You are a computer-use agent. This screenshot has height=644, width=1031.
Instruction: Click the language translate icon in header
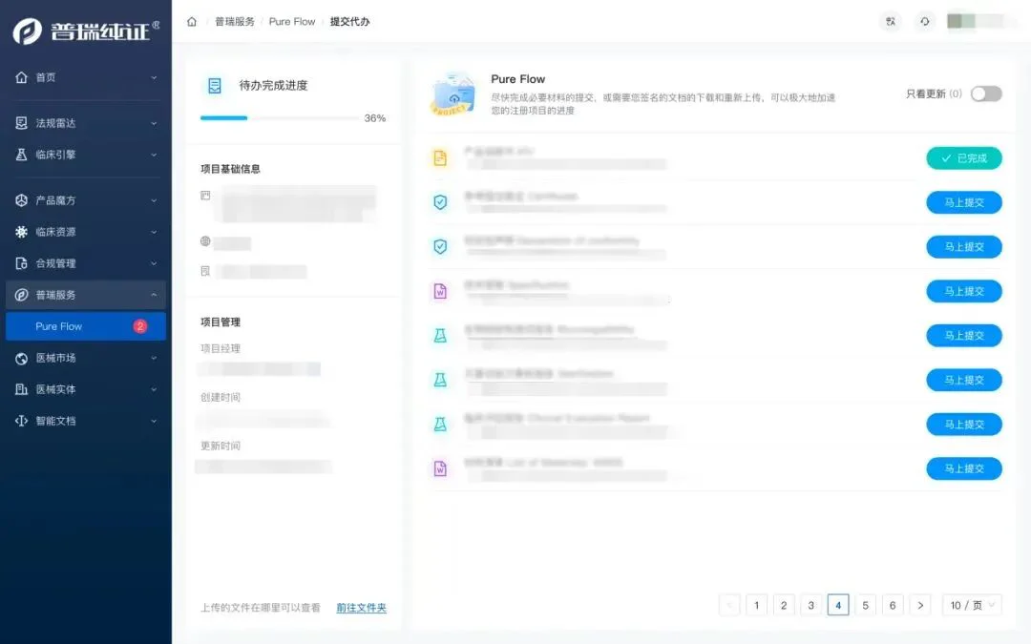[891, 22]
